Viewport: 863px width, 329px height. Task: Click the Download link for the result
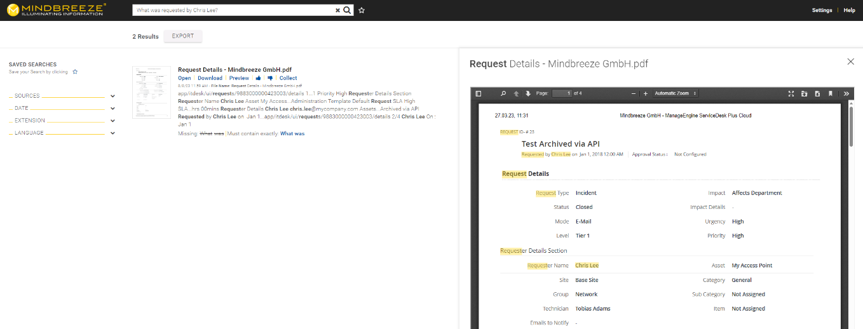(210, 78)
